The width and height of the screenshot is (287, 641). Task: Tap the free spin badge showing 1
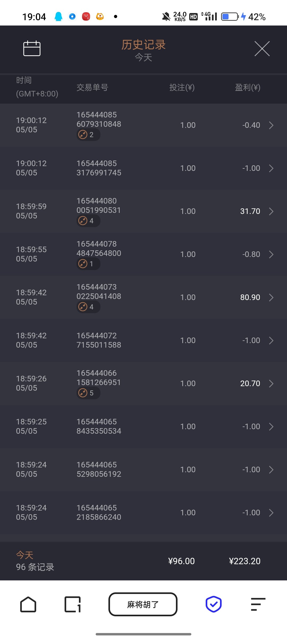click(x=88, y=264)
